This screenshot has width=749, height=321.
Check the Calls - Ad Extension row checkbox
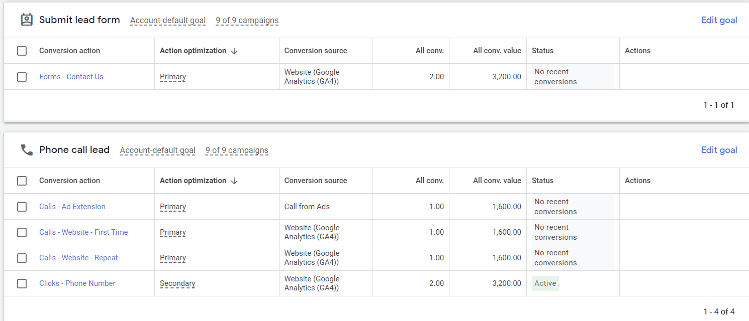pos(22,207)
